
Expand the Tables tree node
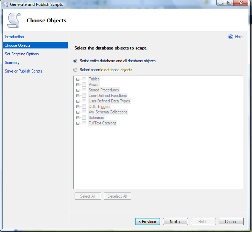tap(78, 79)
